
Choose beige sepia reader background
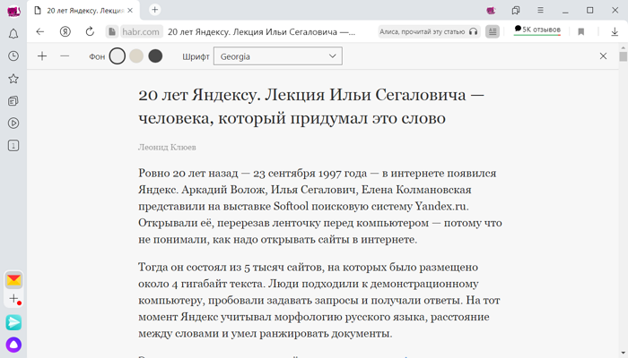[136, 56]
